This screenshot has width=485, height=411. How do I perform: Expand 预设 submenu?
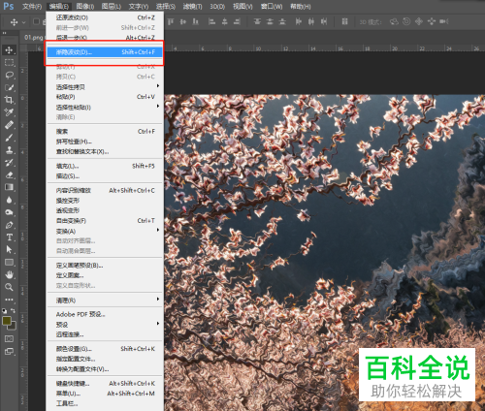(x=158, y=324)
